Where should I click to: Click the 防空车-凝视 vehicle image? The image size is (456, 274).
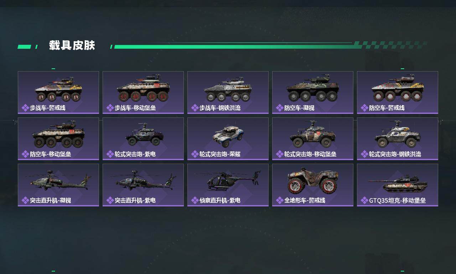[x=313, y=89]
